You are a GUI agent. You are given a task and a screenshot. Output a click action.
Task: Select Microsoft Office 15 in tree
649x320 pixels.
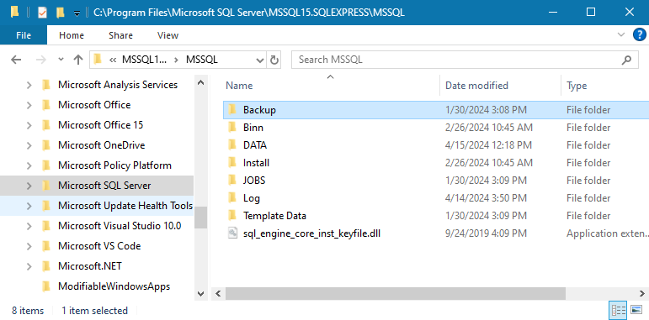coord(100,124)
